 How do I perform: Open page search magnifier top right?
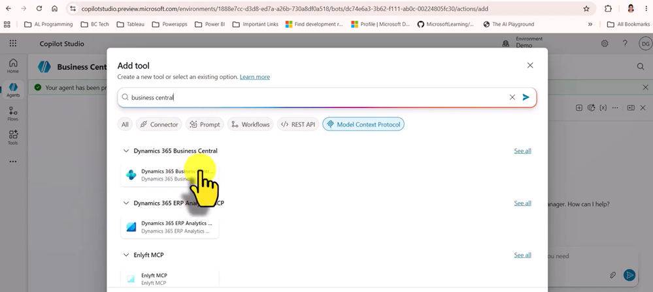point(641,66)
